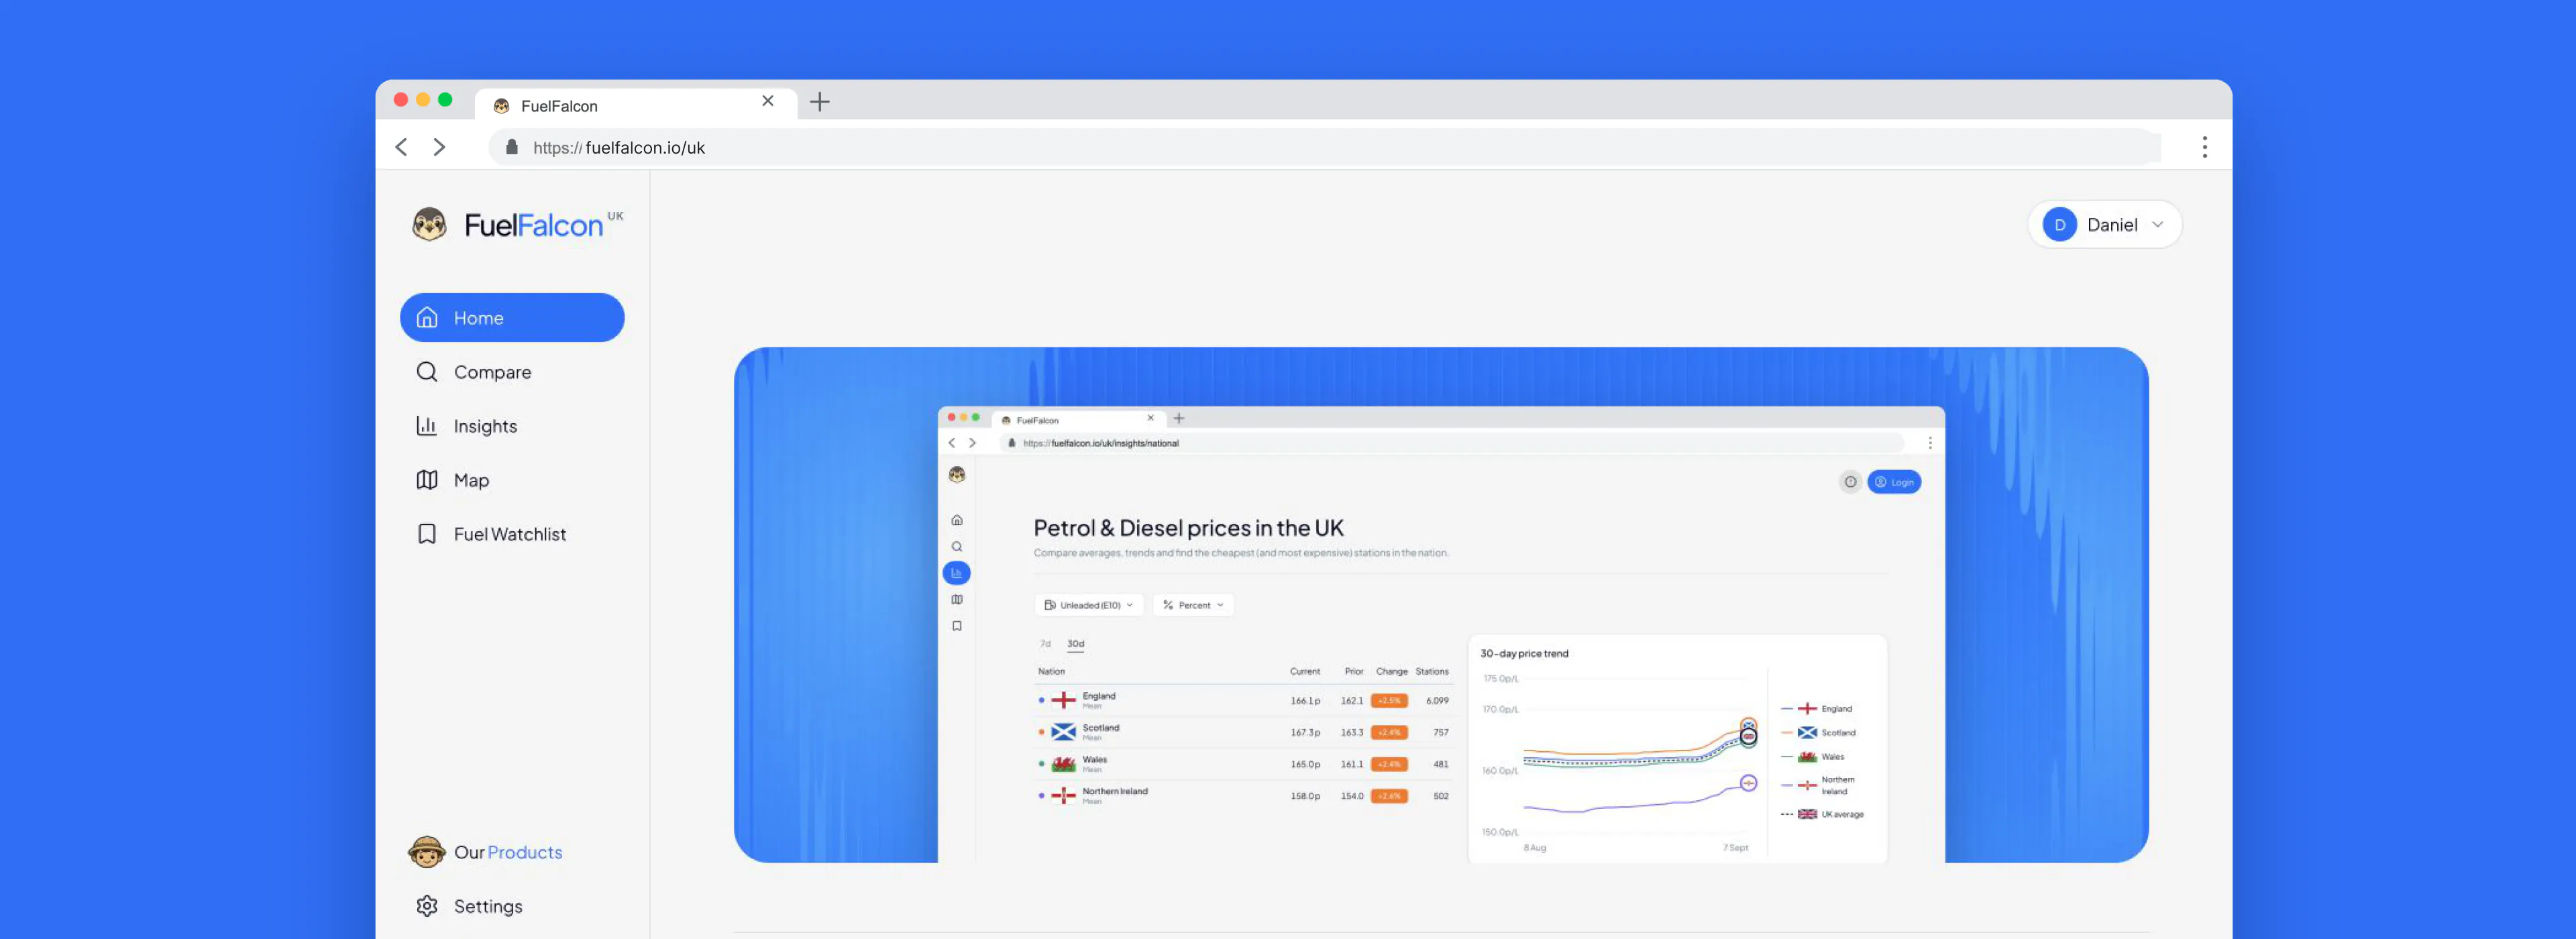The image size is (2576, 939).
Task: Expand the Daniel account dropdown
Action: coord(2104,225)
